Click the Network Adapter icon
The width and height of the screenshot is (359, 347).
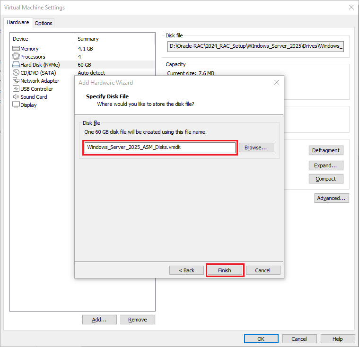16,81
